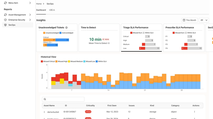The height and width of the screenshot is (119, 213).
Task: Open actions menu for dama-bucket row
Action: [194, 112]
